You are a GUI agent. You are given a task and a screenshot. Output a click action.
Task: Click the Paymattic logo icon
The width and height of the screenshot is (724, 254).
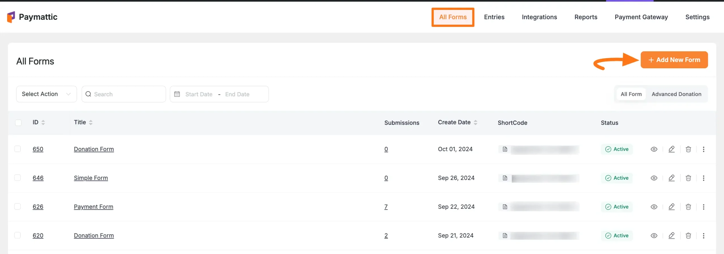[11, 17]
